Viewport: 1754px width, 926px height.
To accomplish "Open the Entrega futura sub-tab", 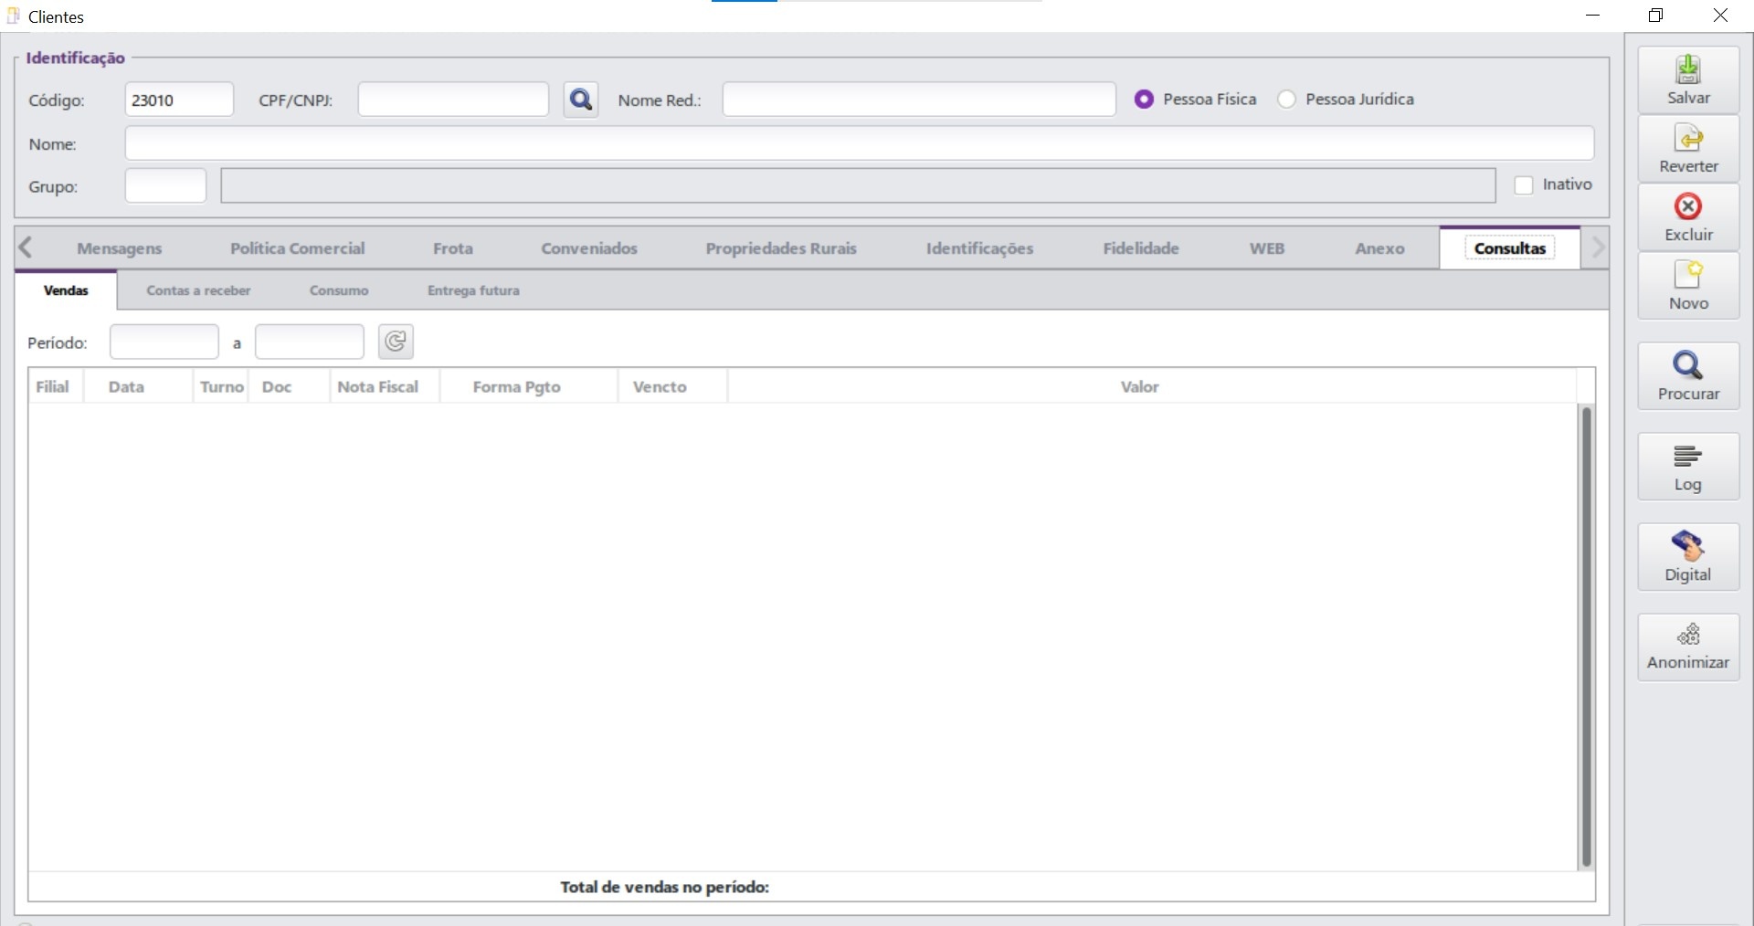I will tap(473, 290).
